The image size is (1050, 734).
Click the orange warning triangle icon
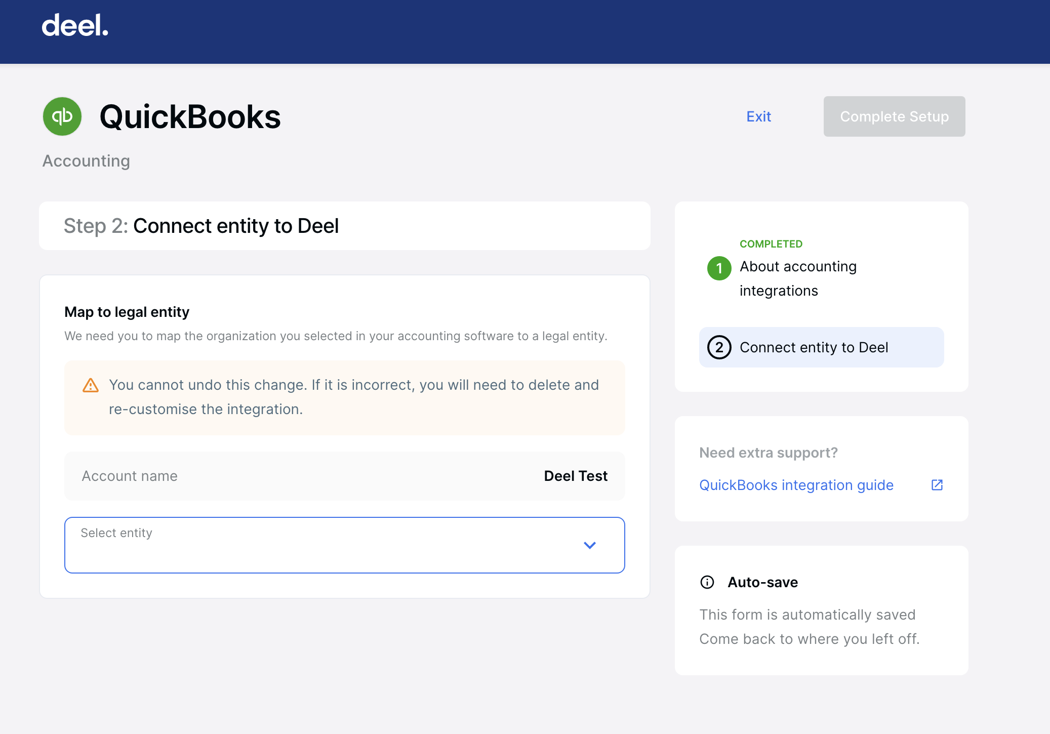tap(91, 385)
